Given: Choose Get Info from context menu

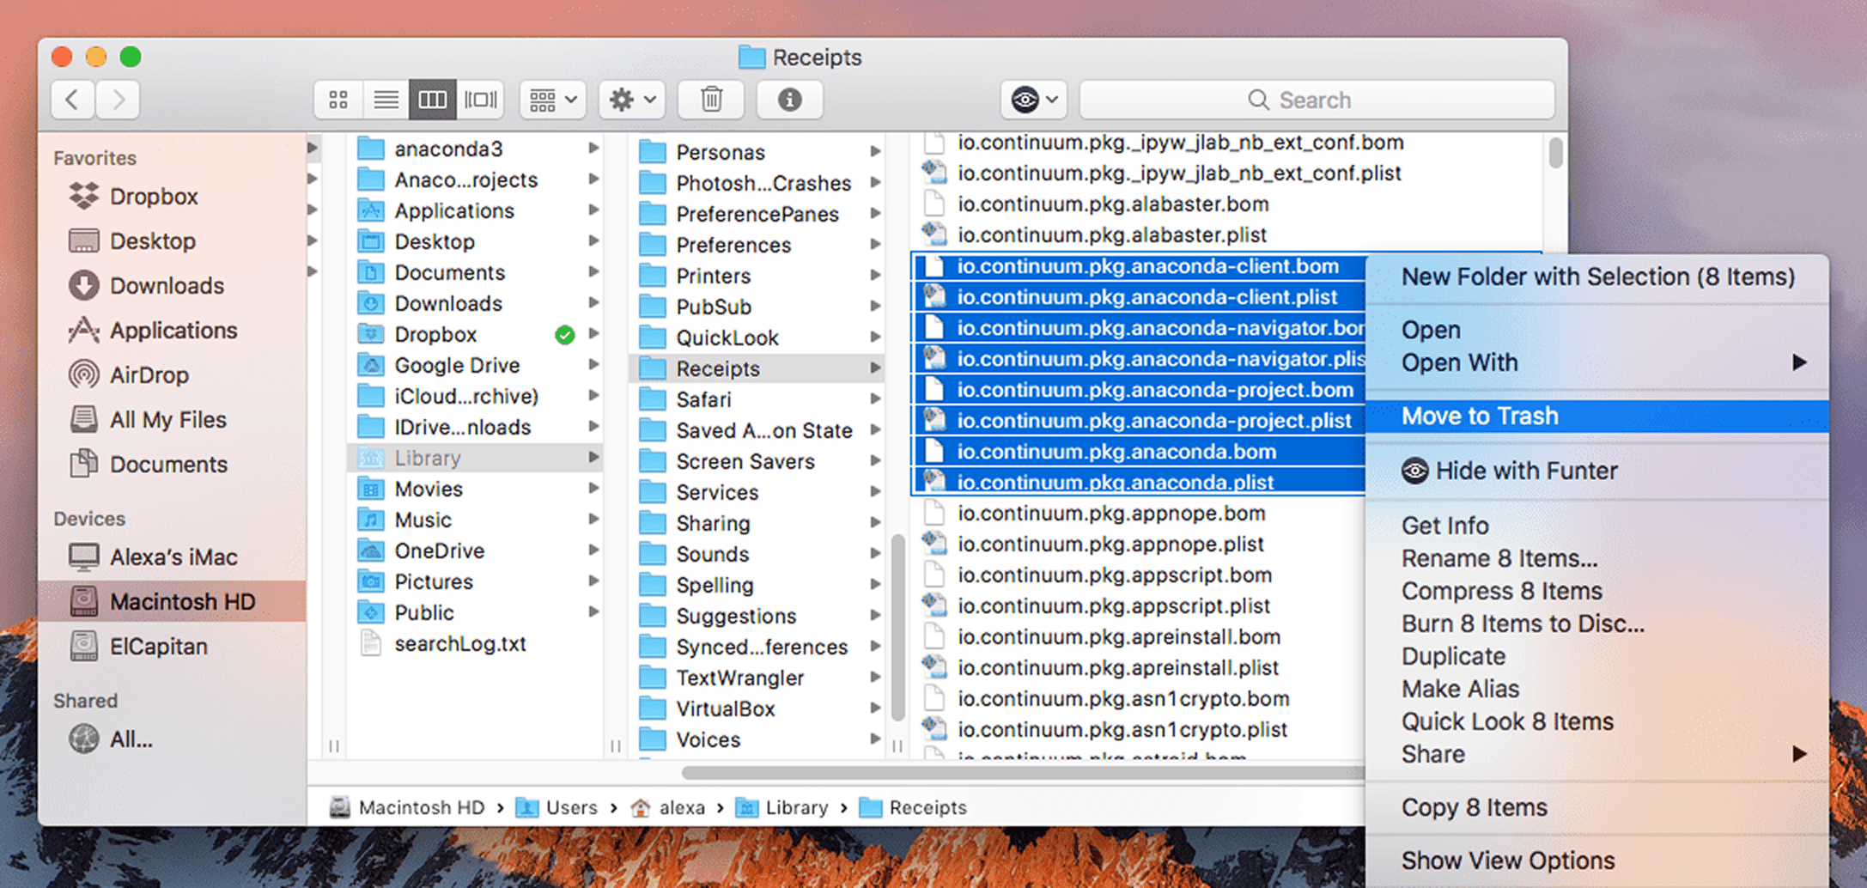Looking at the screenshot, I should [1597, 526].
